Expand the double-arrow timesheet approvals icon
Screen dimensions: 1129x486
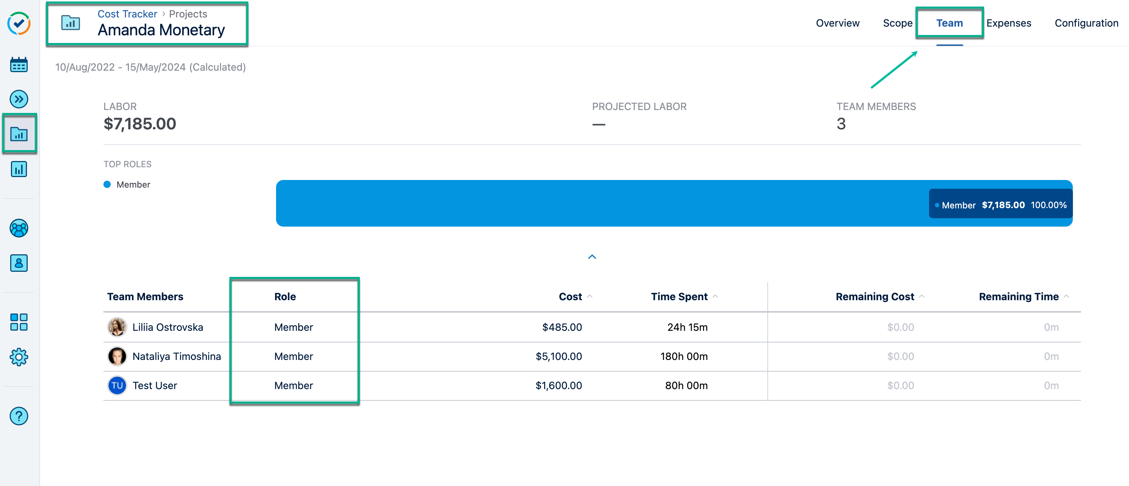(19, 99)
